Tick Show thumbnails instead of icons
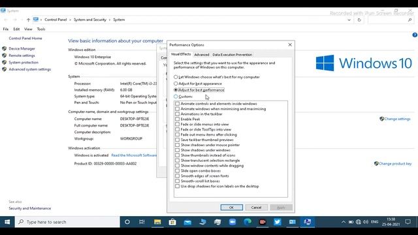Viewport: 418px width, 235px height. [177, 155]
